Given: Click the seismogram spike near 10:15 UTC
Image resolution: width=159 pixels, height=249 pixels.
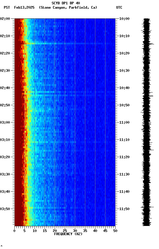Looking at the screenshot, I should pyautogui.click(x=152, y=44).
